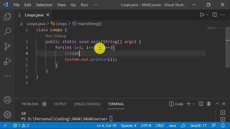The height and width of the screenshot is (129, 230).
Task: Switch to the DEBUG CONSOLE tab
Action: point(87,104)
